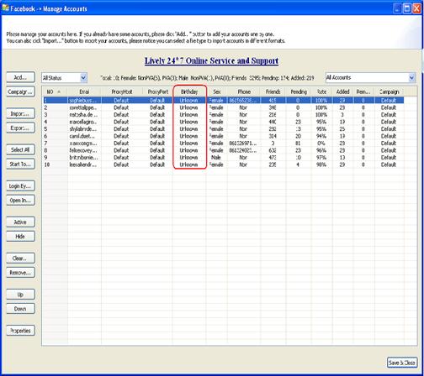Sort by Pending column header
Image resolution: width=424 pixels, height=376 pixels.
[x=299, y=91]
